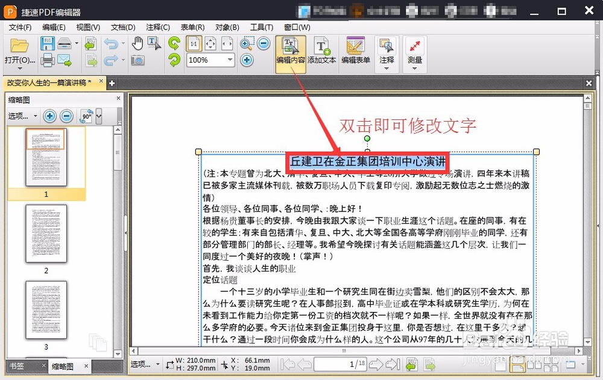Open the 注释(C) menu
Viewport: 603px width, 380px height.
coord(157,26)
